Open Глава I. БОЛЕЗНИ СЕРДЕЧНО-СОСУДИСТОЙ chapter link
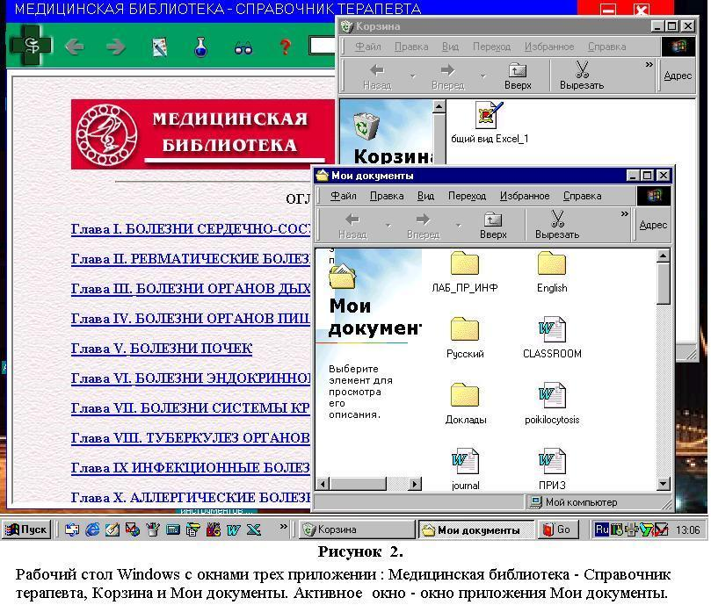This screenshot has width=711, height=605. coord(191,229)
